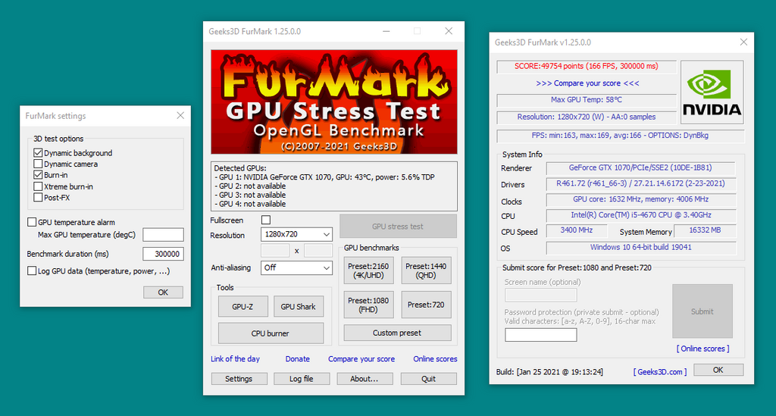Tick the Post-FX checkbox
This screenshot has height=416, width=776.
[x=38, y=197]
